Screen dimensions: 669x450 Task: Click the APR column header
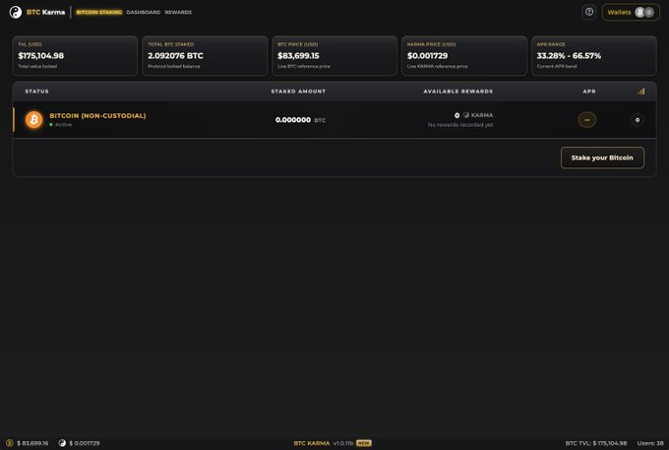pos(589,92)
